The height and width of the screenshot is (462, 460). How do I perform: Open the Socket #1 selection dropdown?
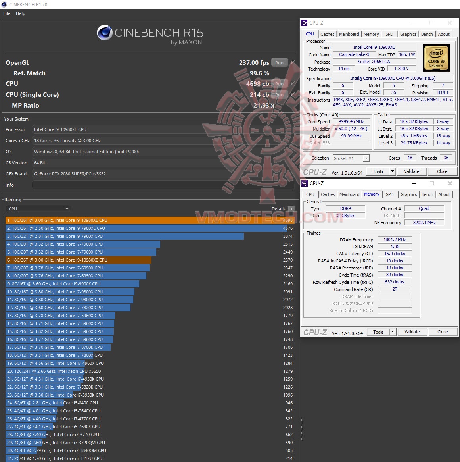pos(351,158)
